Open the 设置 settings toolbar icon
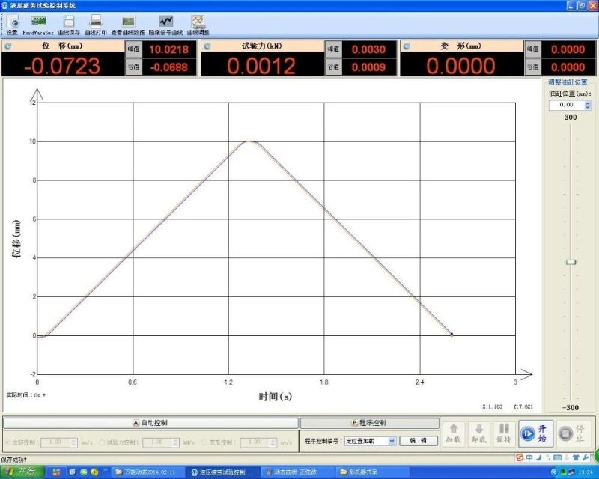599x479 pixels. (x=12, y=25)
